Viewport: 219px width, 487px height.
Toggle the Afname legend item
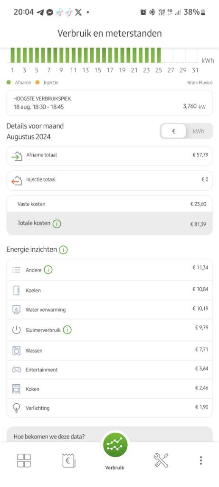pyautogui.click(x=19, y=83)
